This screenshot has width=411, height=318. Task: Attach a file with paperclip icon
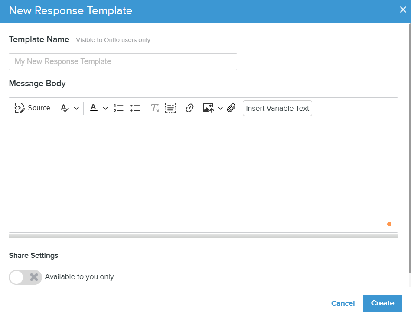click(231, 108)
